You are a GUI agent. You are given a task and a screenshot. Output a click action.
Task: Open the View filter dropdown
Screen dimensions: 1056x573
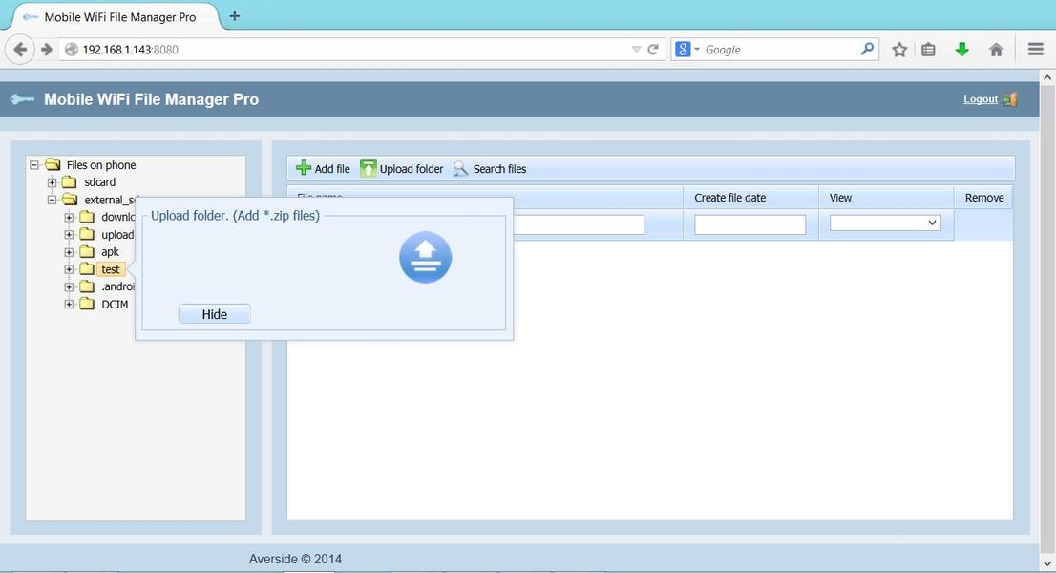click(885, 223)
